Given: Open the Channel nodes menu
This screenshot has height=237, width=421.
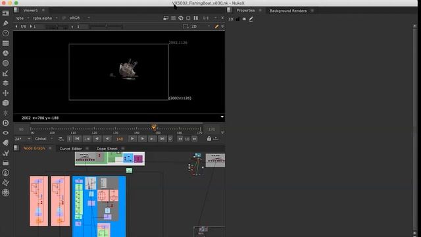Looking at the screenshot, I should pyautogui.click(x=6, y=43).
